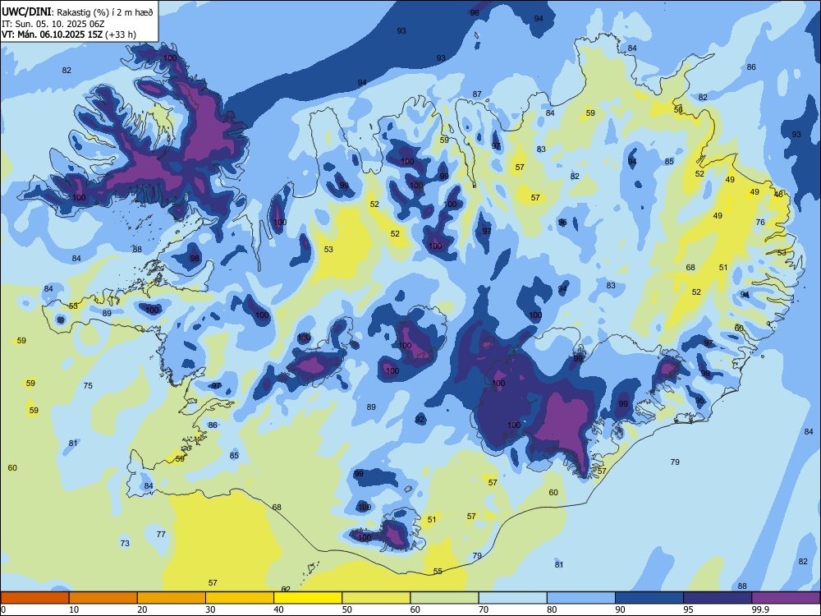821x616 pixels.
Task: Pick the navy 95–99.9 legend swatch
Action: (x=718, y=598)
